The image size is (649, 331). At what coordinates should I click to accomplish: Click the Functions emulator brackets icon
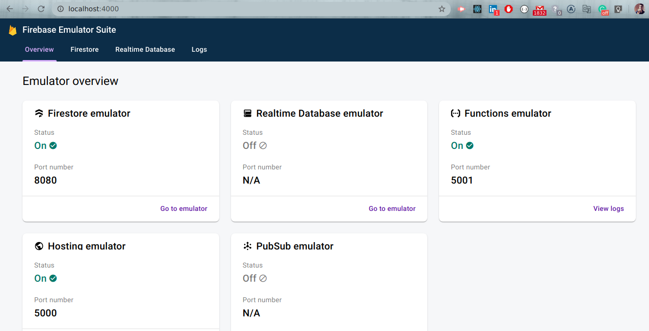[455, 113]
